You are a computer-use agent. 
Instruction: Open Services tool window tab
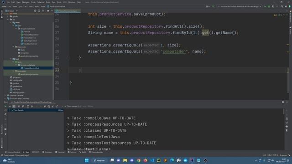click(x=72, y=152)
